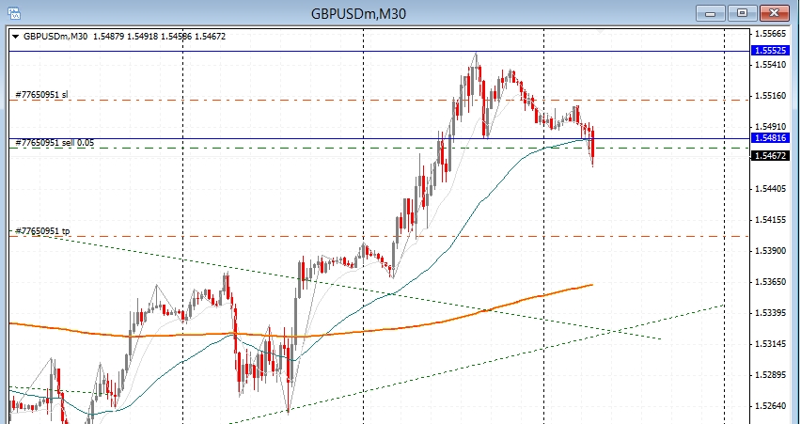Viewport: 801px width, 424px height.
Task: Click the 1.53900 price scale value
Action: click(770, 251)
